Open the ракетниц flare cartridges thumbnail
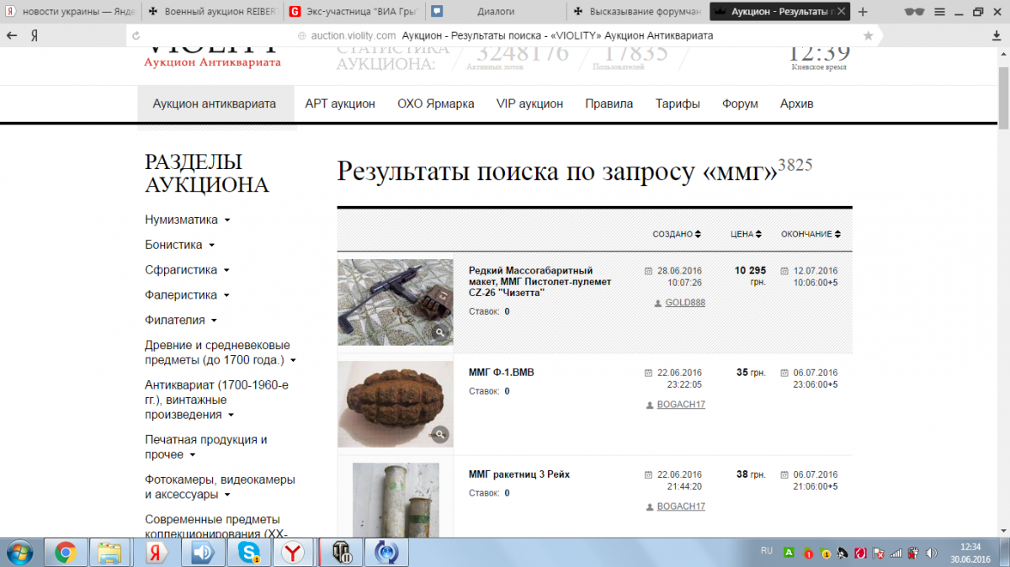Screen dimensions: 1010x567 click(396, 501)
